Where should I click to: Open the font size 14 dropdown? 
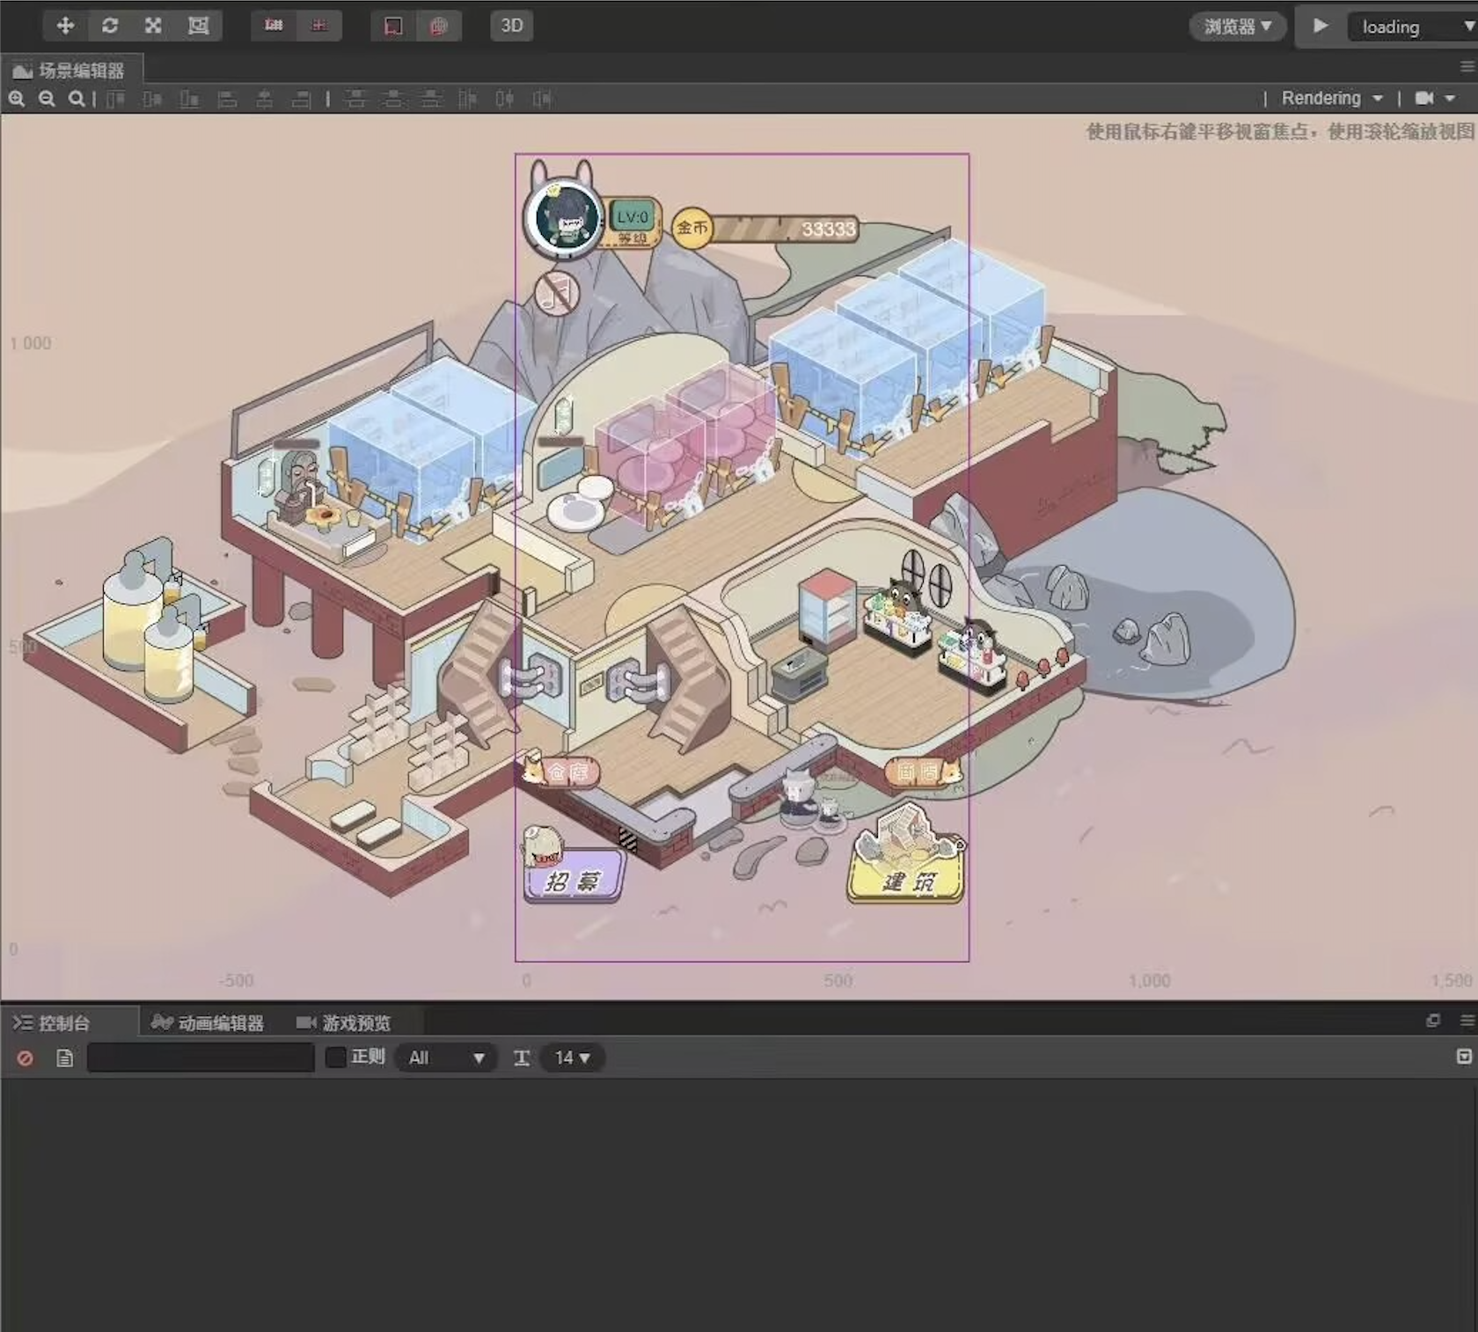coord(572,1058)
